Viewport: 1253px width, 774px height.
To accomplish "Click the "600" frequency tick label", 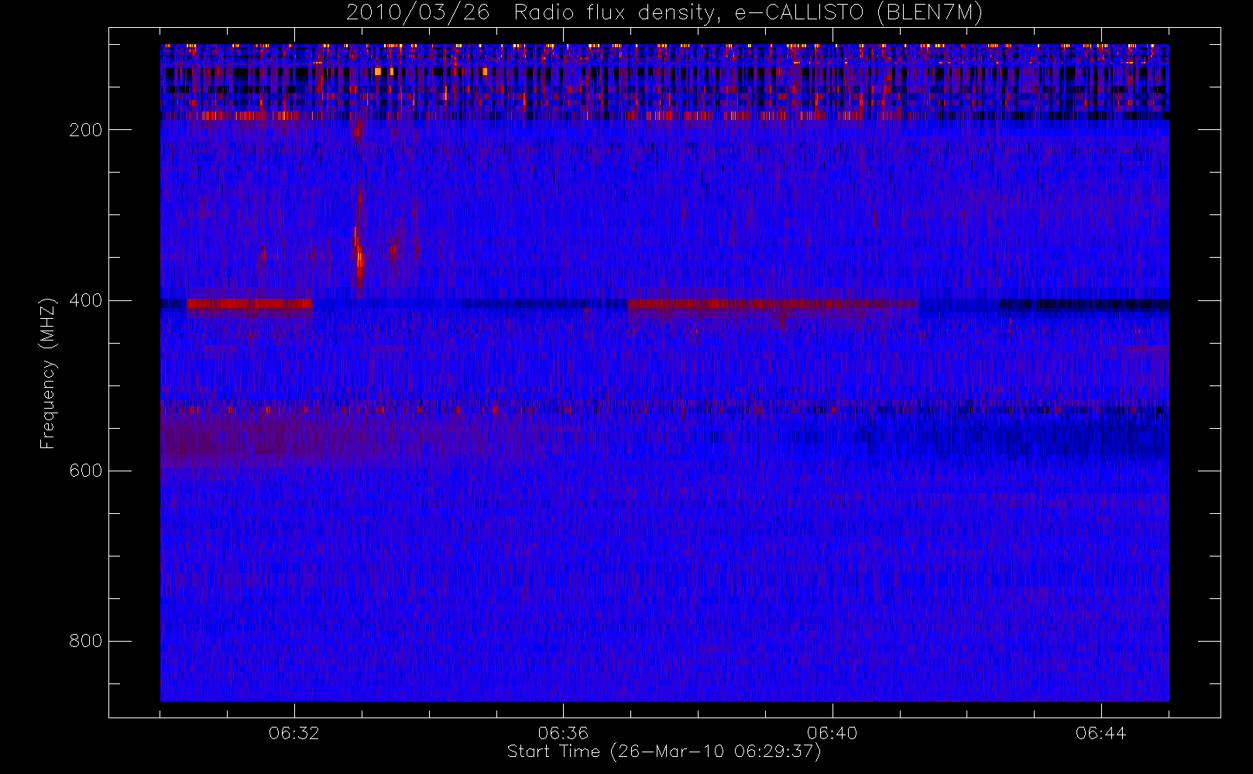I will 85,471.
